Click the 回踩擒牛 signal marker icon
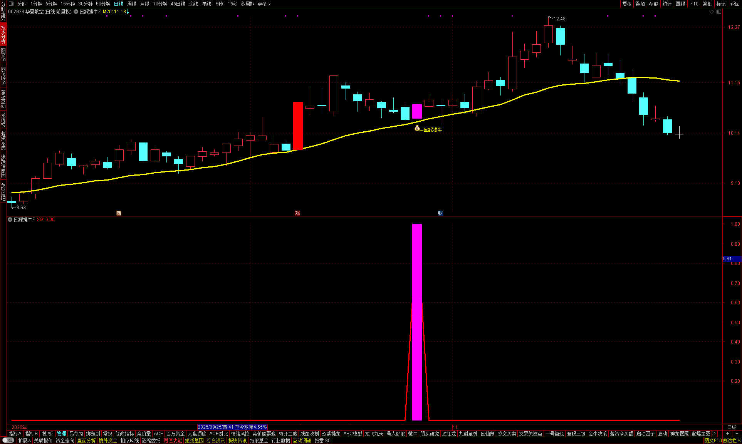This screenshot has width=742, height=444. pyautogui.click(x=417, y=128)
